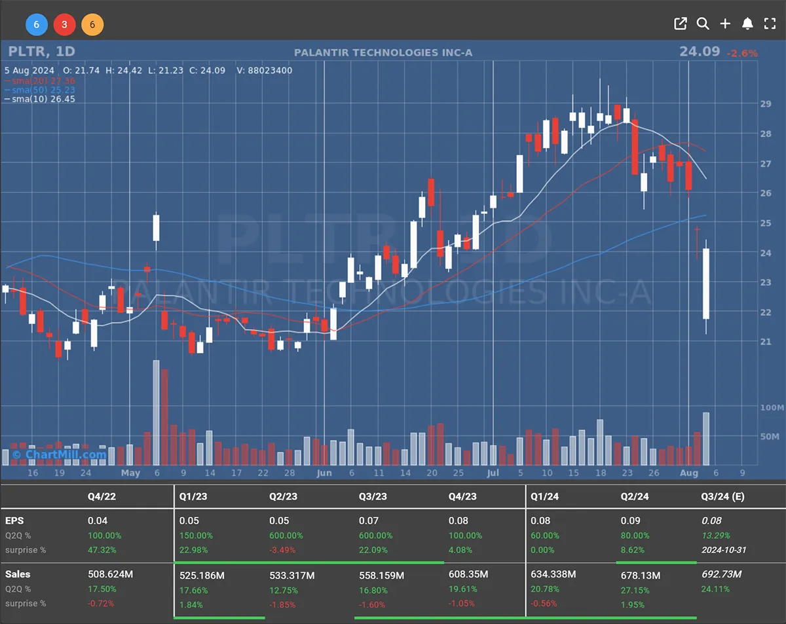Click the 13.29% estimated EPS growth
786x624 pixels.
(x=717, y=536)
